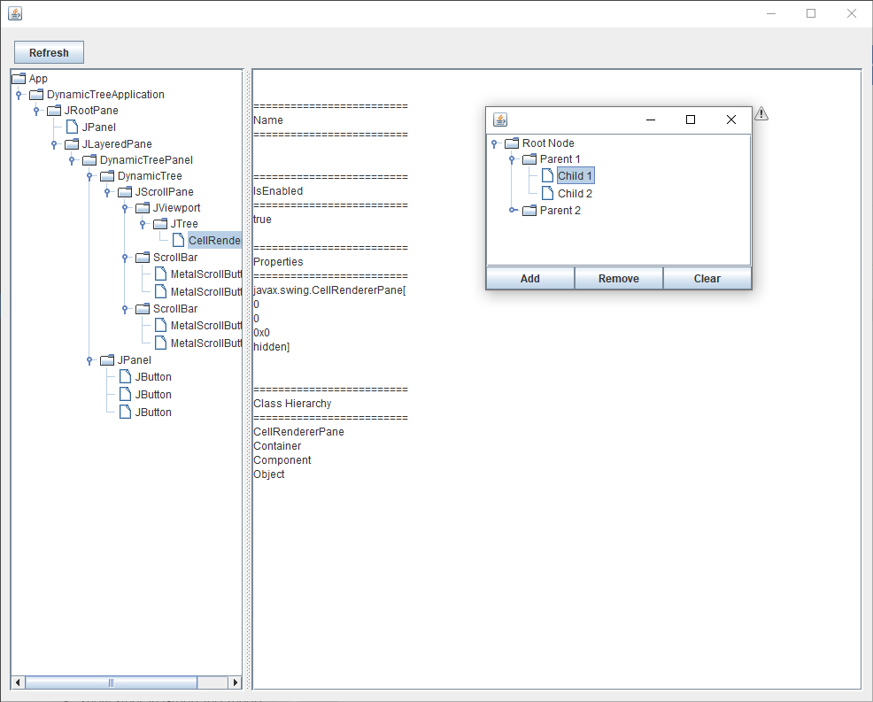Collapse the DynamicTreePanel node
This screenshot has height=702, width=873.
(70, 159)
